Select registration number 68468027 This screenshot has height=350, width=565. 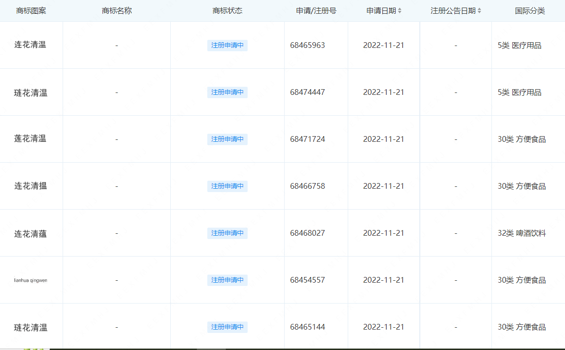tap(307, 233)
